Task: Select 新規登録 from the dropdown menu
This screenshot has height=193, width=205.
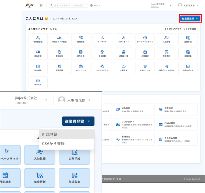Action: coord(66,134)
